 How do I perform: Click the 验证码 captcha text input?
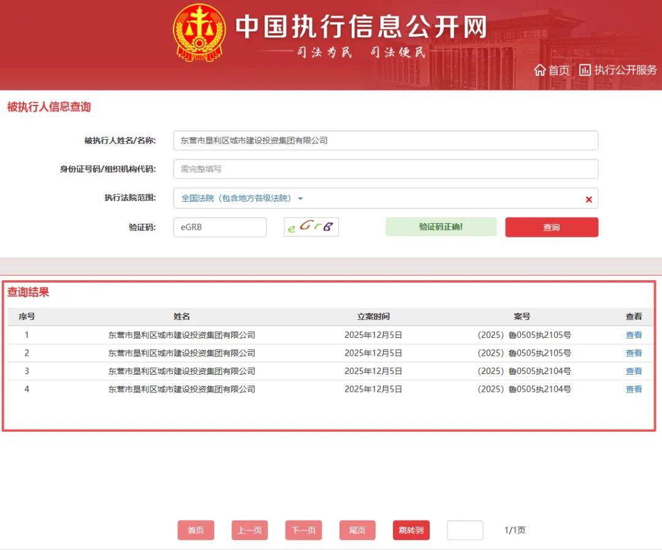tap(219, 227)
